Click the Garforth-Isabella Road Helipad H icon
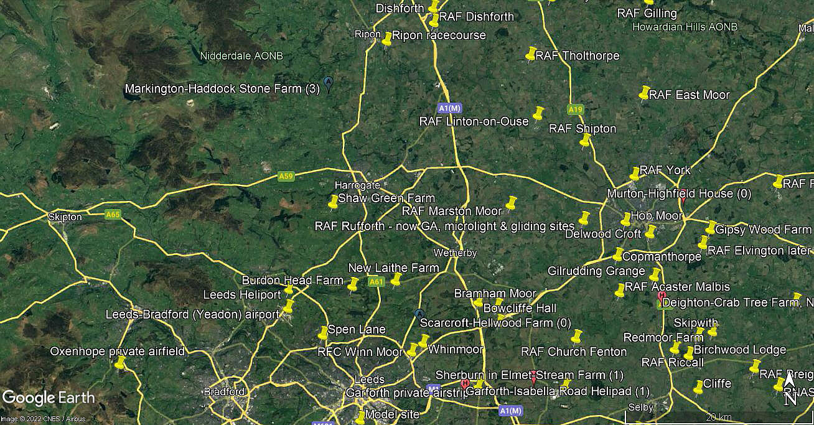814x425 pixels. pyautogui.click(x=465, y=384)
